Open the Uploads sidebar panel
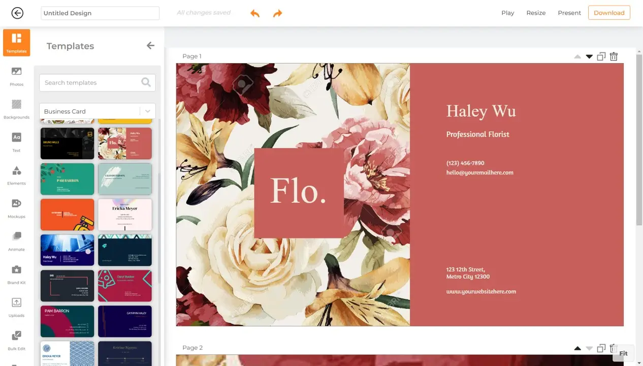 (16, 307)
